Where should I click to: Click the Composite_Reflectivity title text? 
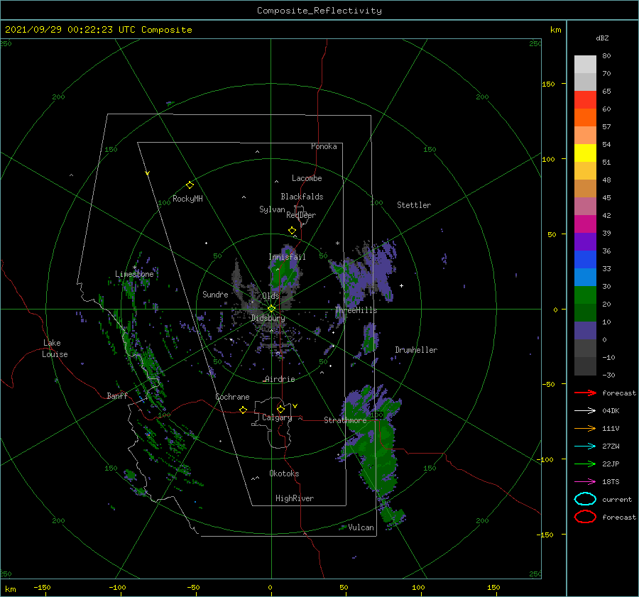click(319, 11)
